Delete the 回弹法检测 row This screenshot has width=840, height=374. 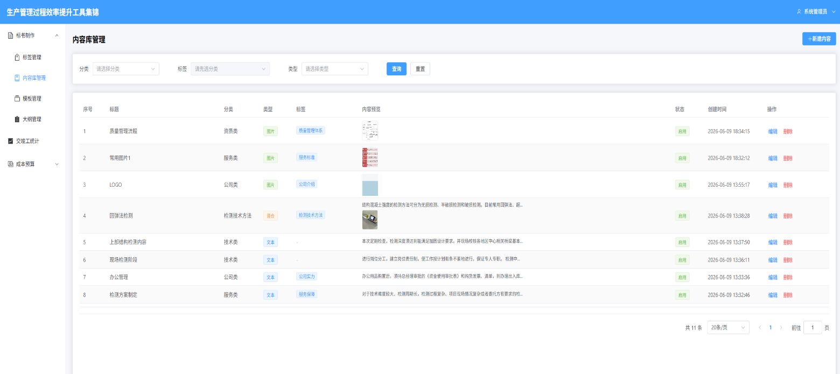point(788,216)
